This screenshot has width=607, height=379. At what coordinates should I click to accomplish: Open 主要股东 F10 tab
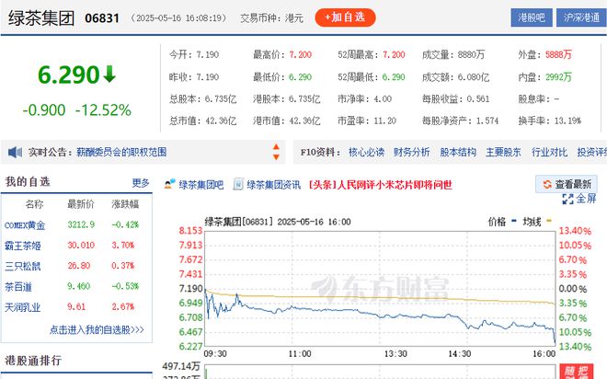503,152
